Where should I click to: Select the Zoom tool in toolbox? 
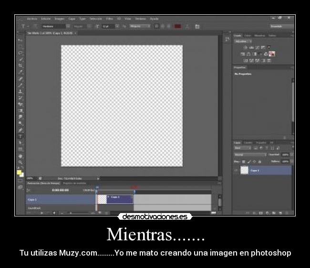point(21,162)
